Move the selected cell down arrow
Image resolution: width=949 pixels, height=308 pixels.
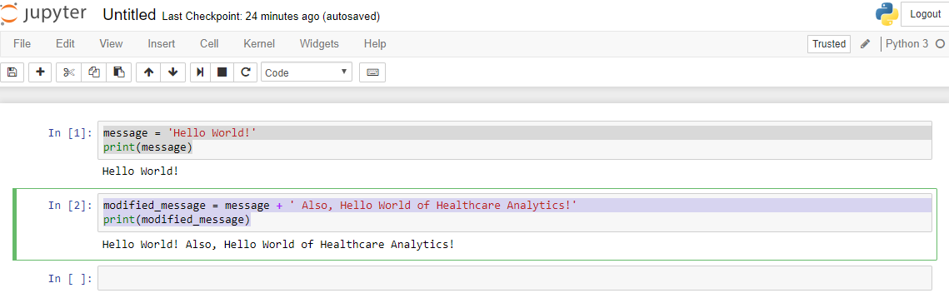click(173, 72)
